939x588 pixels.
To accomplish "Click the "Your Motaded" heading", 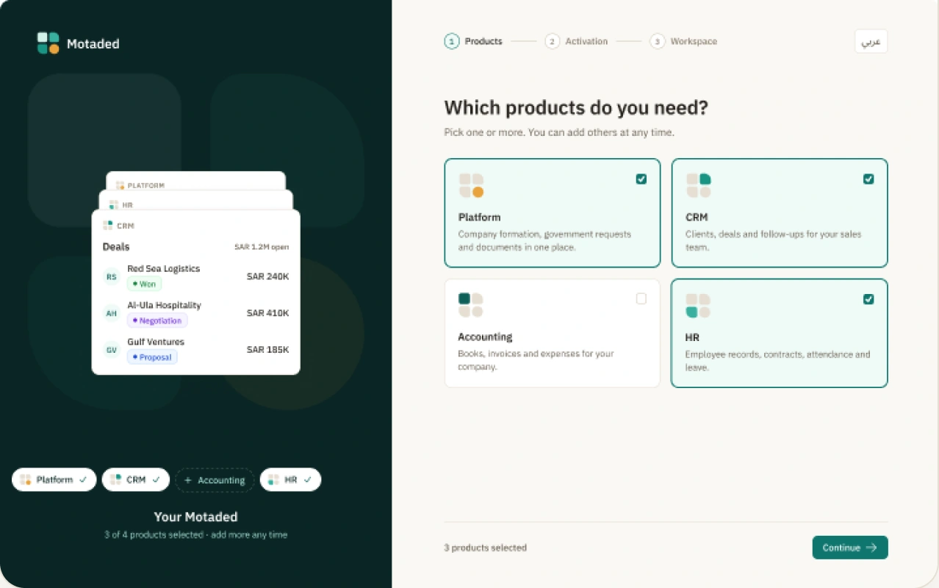I will tap(195, 517).
